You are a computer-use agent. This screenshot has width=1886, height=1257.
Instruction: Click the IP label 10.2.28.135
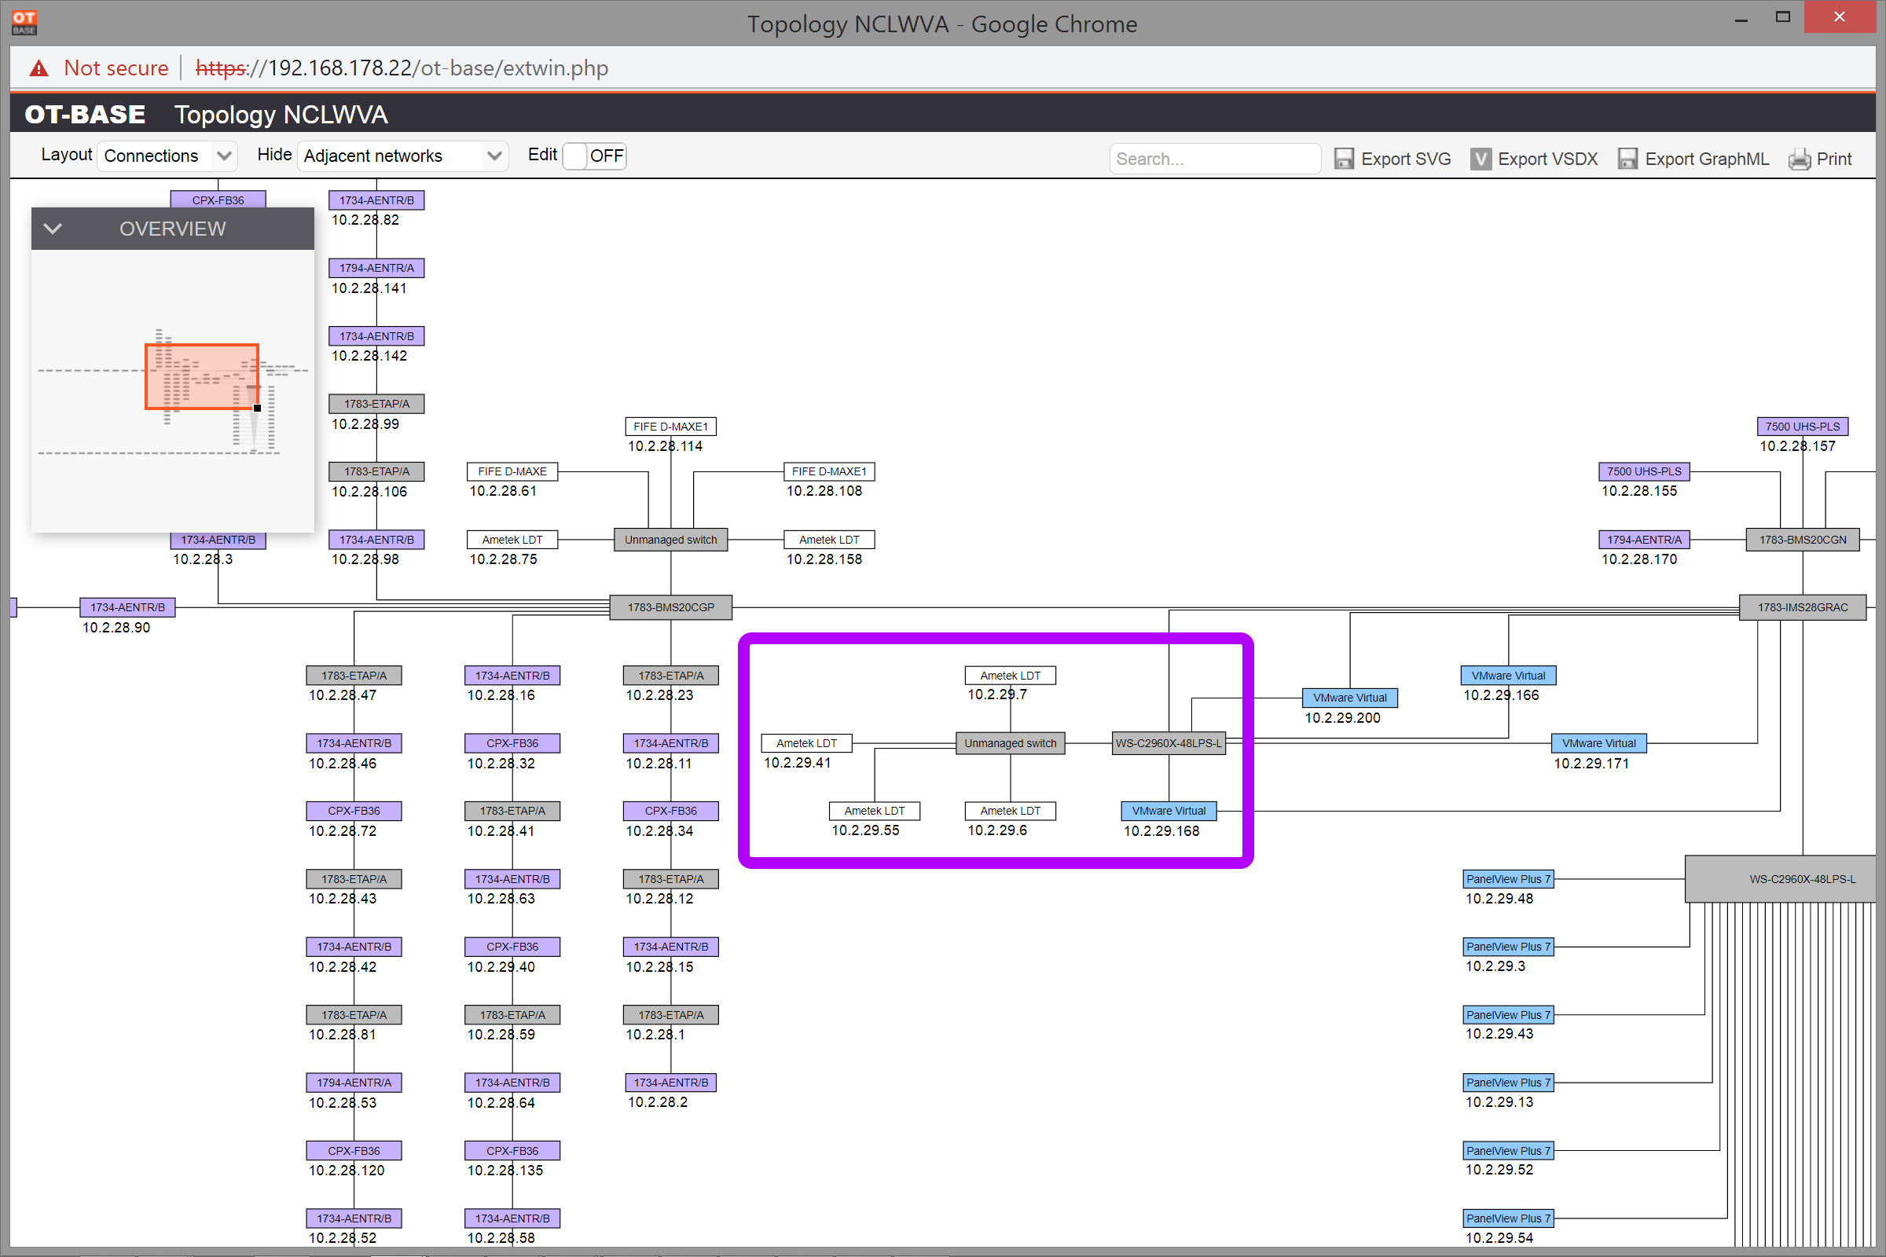tap(505, 1171)
